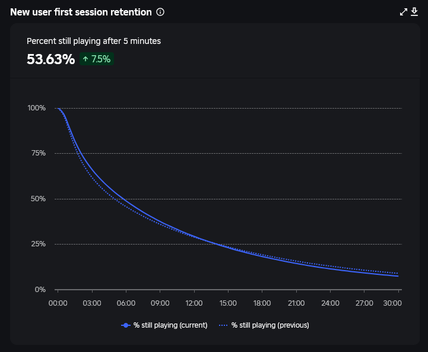Toggle the '% still playing (current)' legend series

point(170,325)
